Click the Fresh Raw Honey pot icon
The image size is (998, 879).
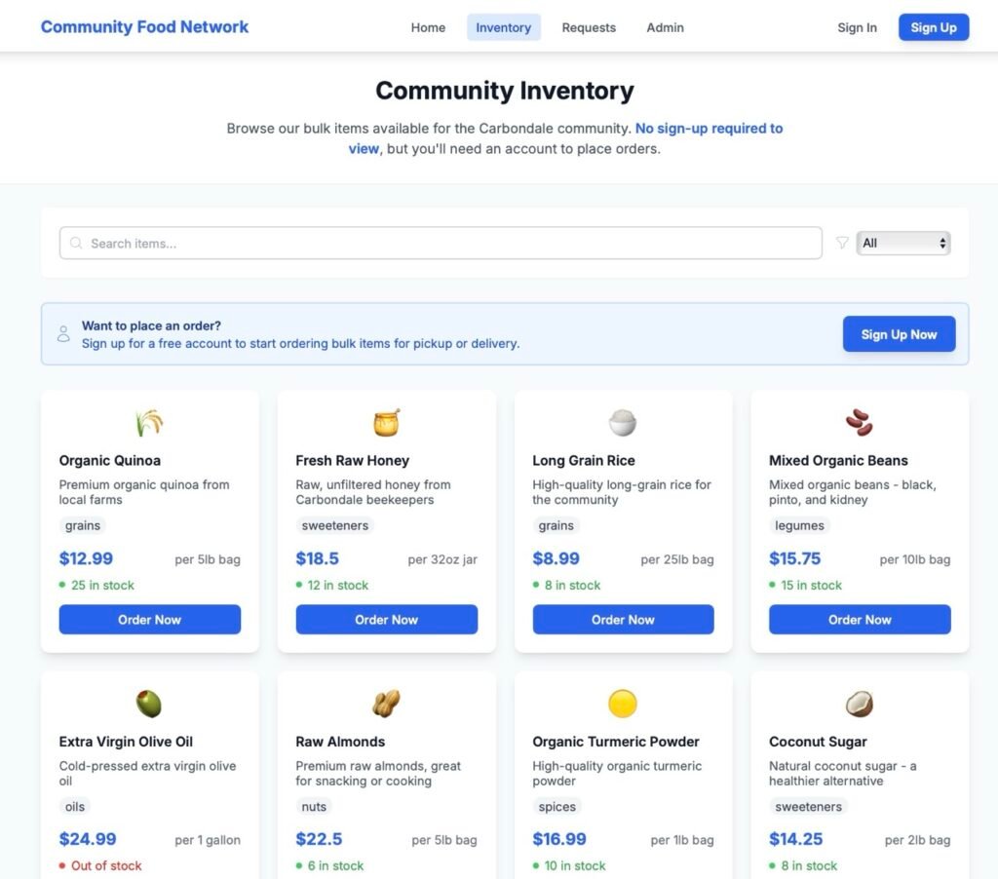(x=386, y=423)
